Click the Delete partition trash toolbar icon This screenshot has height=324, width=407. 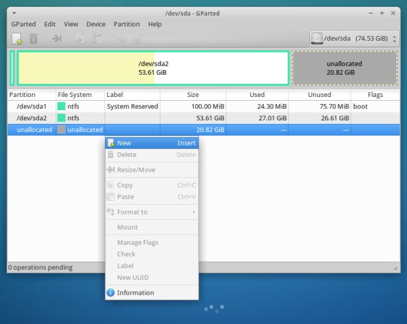[34, 39]
